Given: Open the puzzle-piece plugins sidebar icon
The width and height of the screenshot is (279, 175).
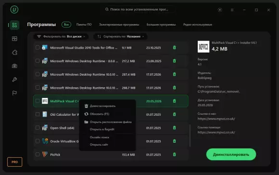Looking at the screenshot, I should (14, 52).
